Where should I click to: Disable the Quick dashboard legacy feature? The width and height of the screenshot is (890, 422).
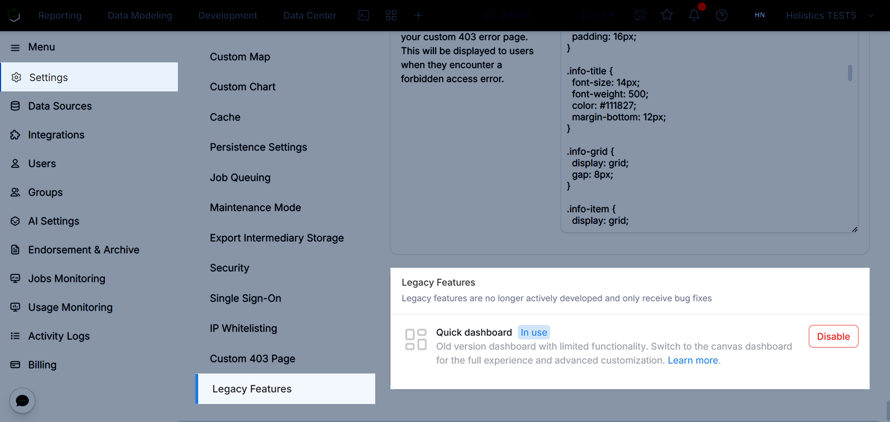pyautogui.click(x=833, y=336)
